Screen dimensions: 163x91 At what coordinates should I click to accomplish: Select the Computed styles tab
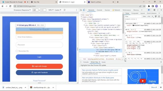pos(135,13)
